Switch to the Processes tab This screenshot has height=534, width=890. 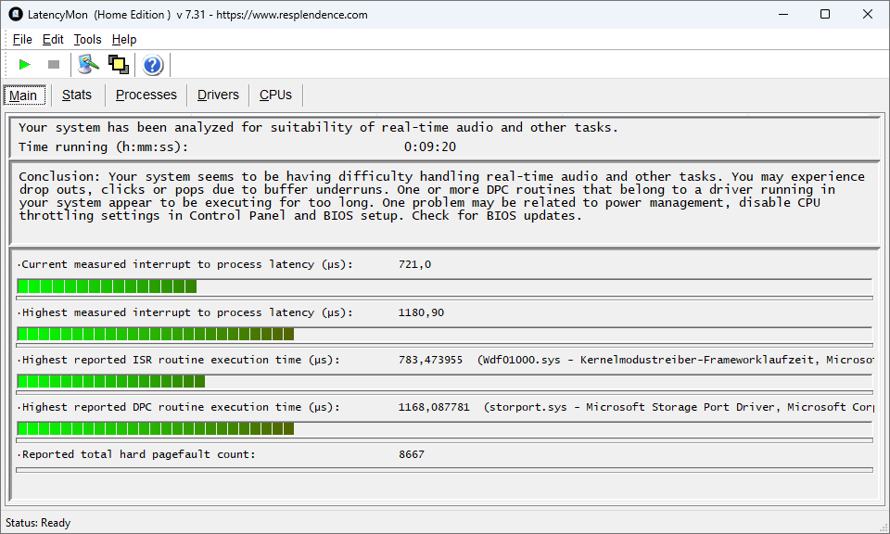click(x=146, y=95)
